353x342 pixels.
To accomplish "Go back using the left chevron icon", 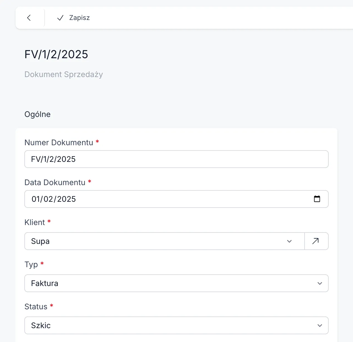I will point(29,18).
